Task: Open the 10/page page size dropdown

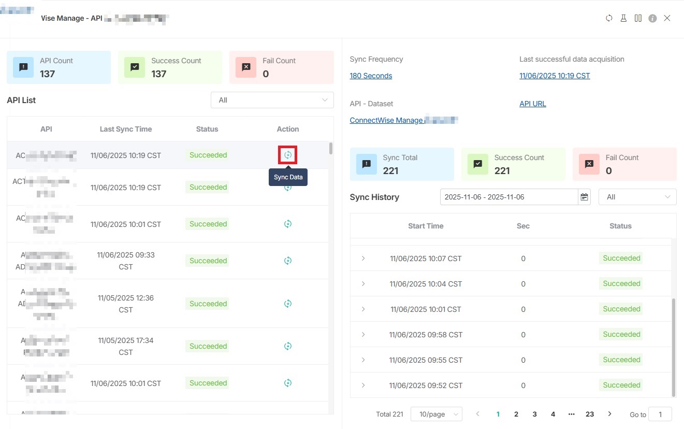Action: pos(436,414)
